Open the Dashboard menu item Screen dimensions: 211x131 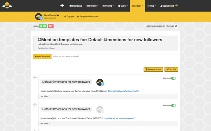pos(76,6)
